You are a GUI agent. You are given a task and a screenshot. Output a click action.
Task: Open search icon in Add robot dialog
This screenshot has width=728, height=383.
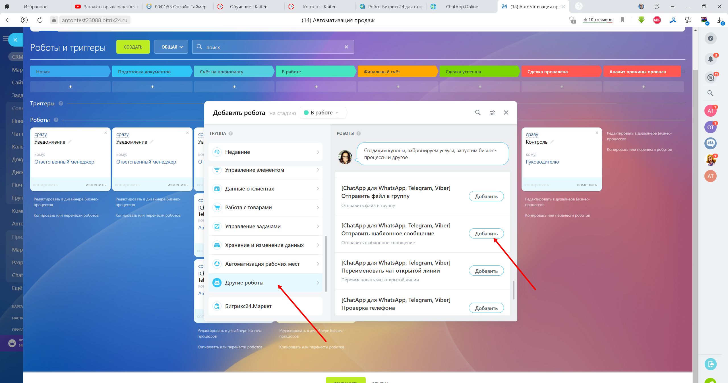pyautogui.click(x=478, y=113)
